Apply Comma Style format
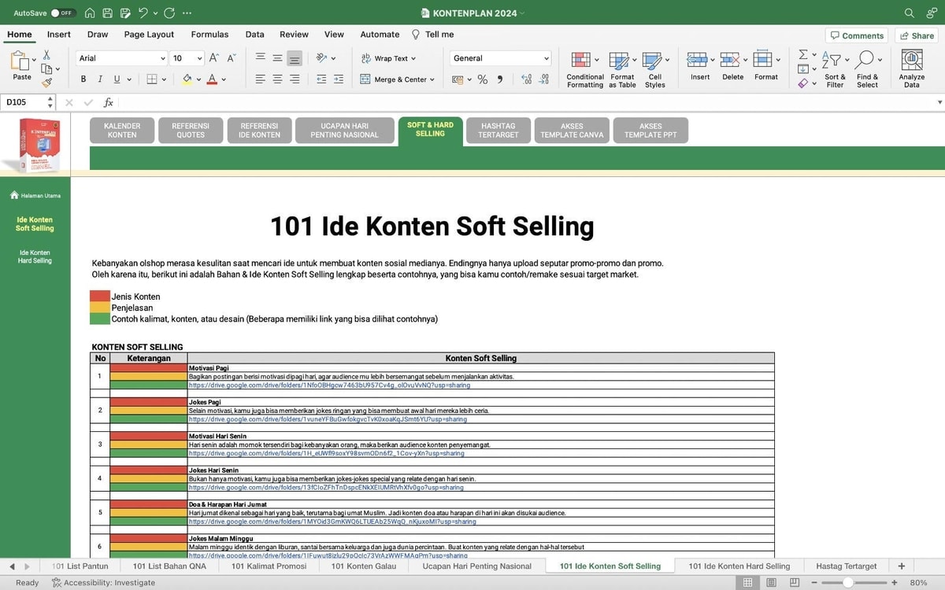945x590 pixels. tap(501, 79)
